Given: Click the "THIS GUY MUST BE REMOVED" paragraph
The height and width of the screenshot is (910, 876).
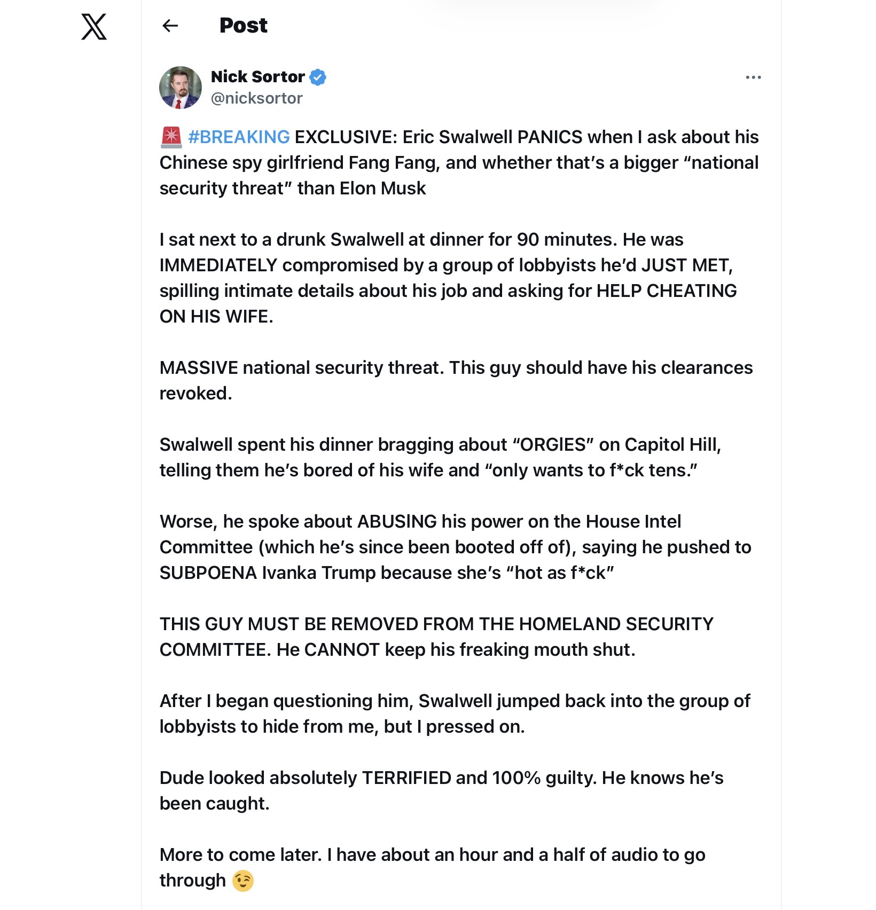Looking at the screenshot, I should pyautogui.click(x=436, y=637).
